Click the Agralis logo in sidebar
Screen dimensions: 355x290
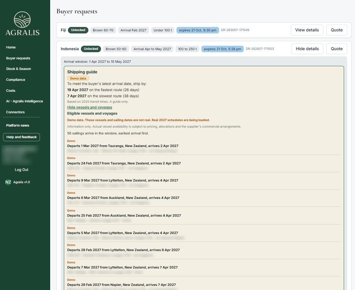[22, 24]
